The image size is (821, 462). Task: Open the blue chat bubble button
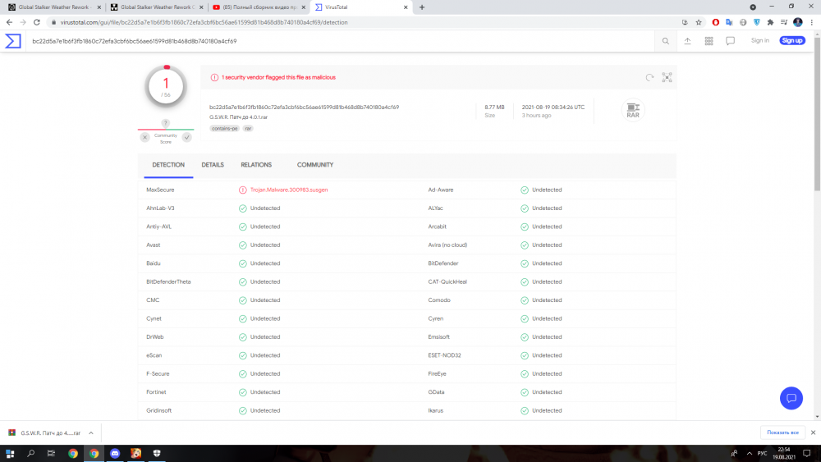coord(791,398)
